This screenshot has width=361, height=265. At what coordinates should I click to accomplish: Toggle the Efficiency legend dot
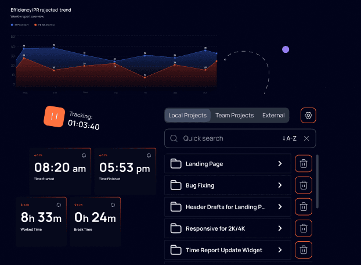click(12, 24)
